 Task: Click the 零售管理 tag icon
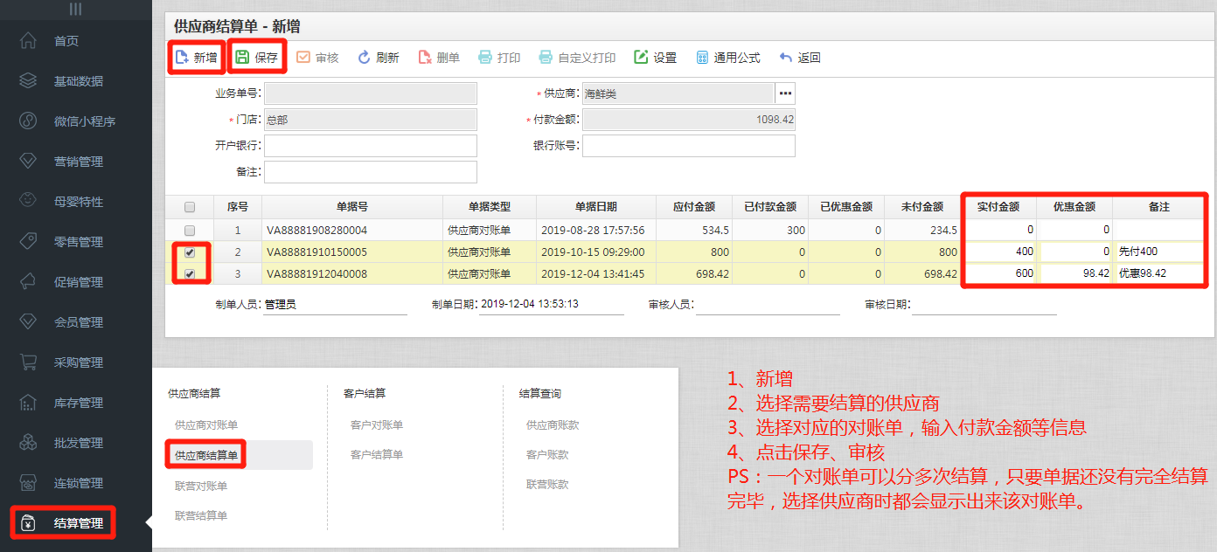point(28,242)
